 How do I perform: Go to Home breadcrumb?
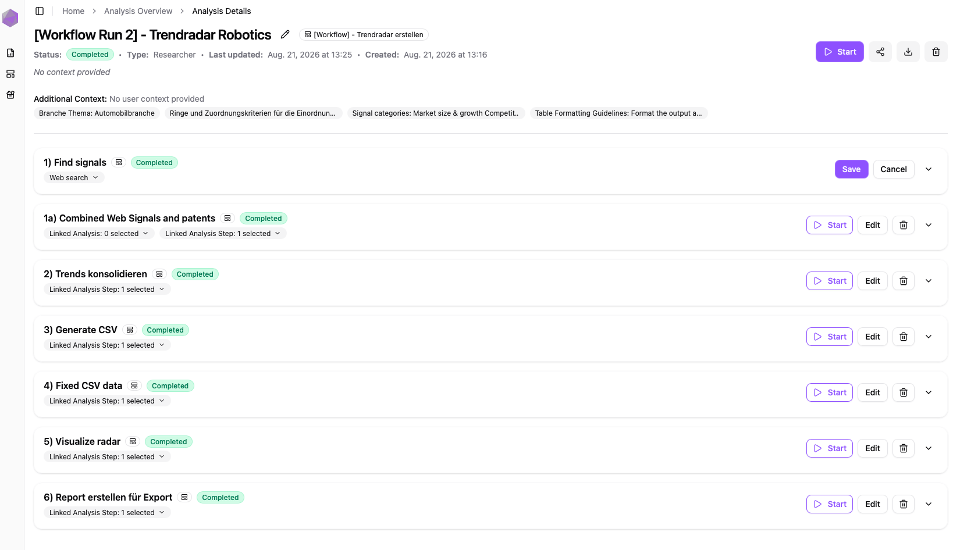pyautogui.click(x=73, y=11)
